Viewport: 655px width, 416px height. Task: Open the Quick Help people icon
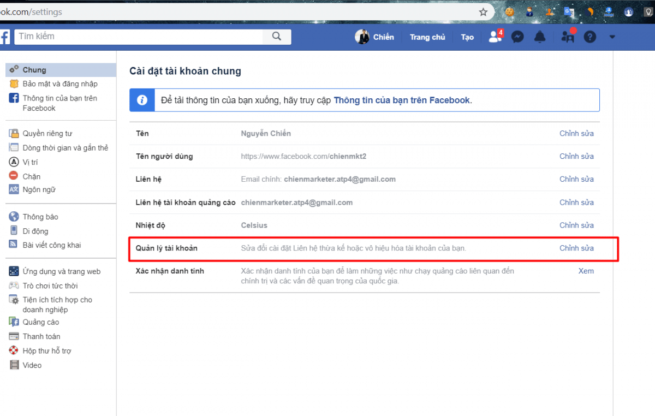coord(568,37)
